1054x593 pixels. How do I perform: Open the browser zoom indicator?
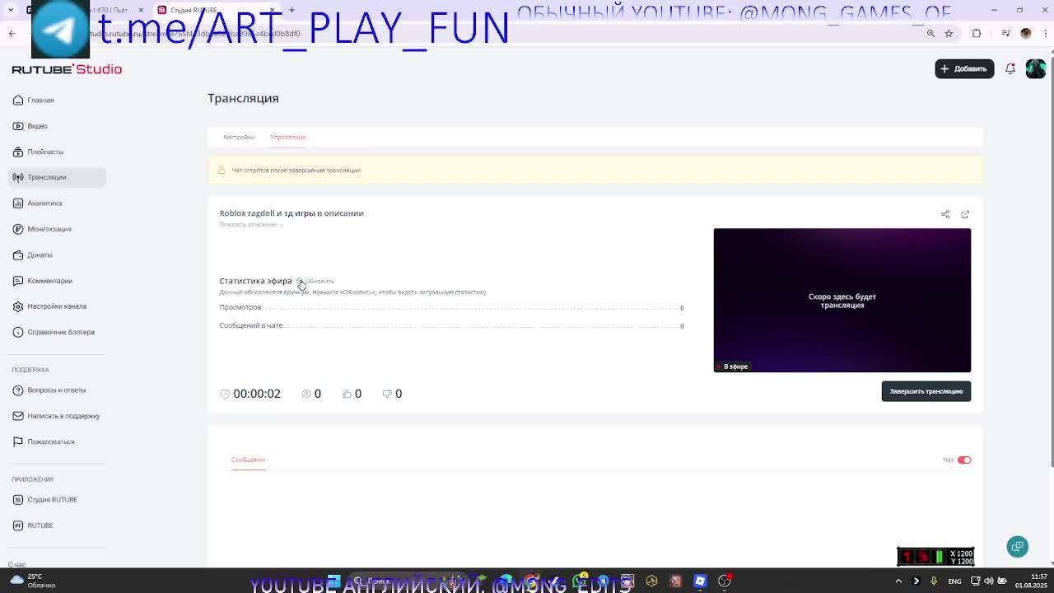coord(930,34)
